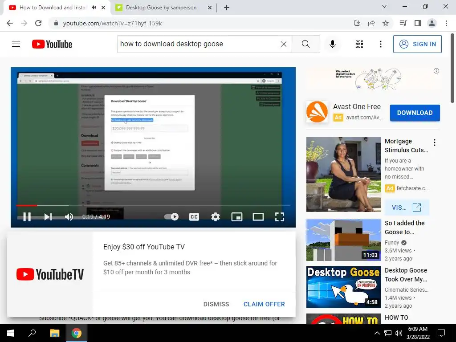Open Windows Start menu
This screenshot has width=456, height=342.
click(11, 333)
